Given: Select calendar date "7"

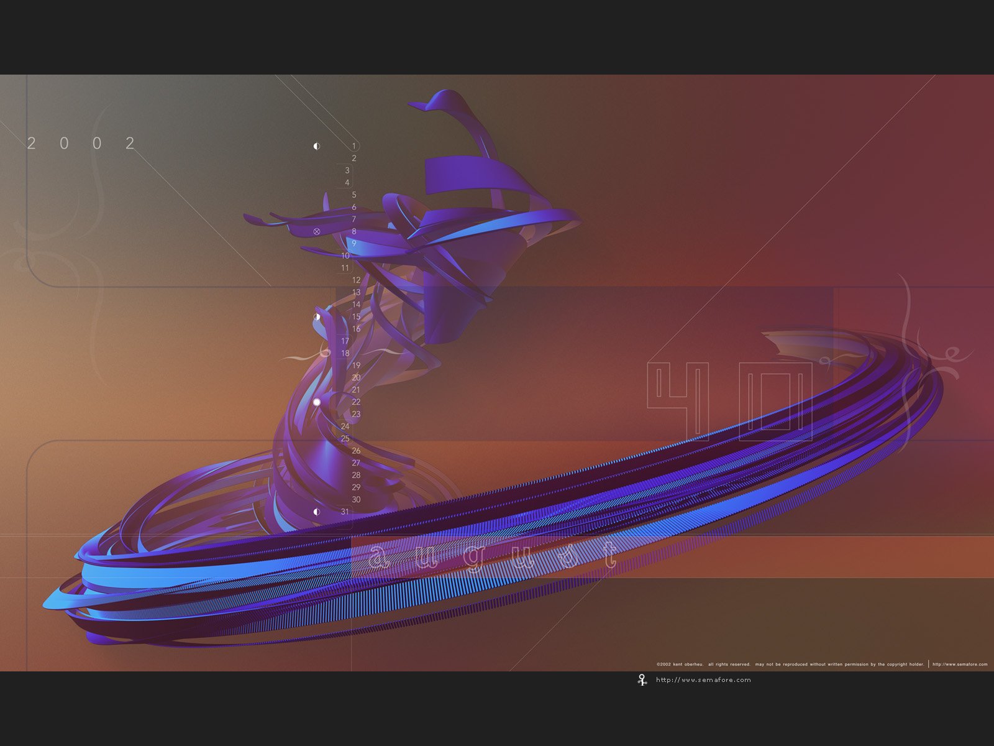Looking at the screenshot, I should click(354, 219).
